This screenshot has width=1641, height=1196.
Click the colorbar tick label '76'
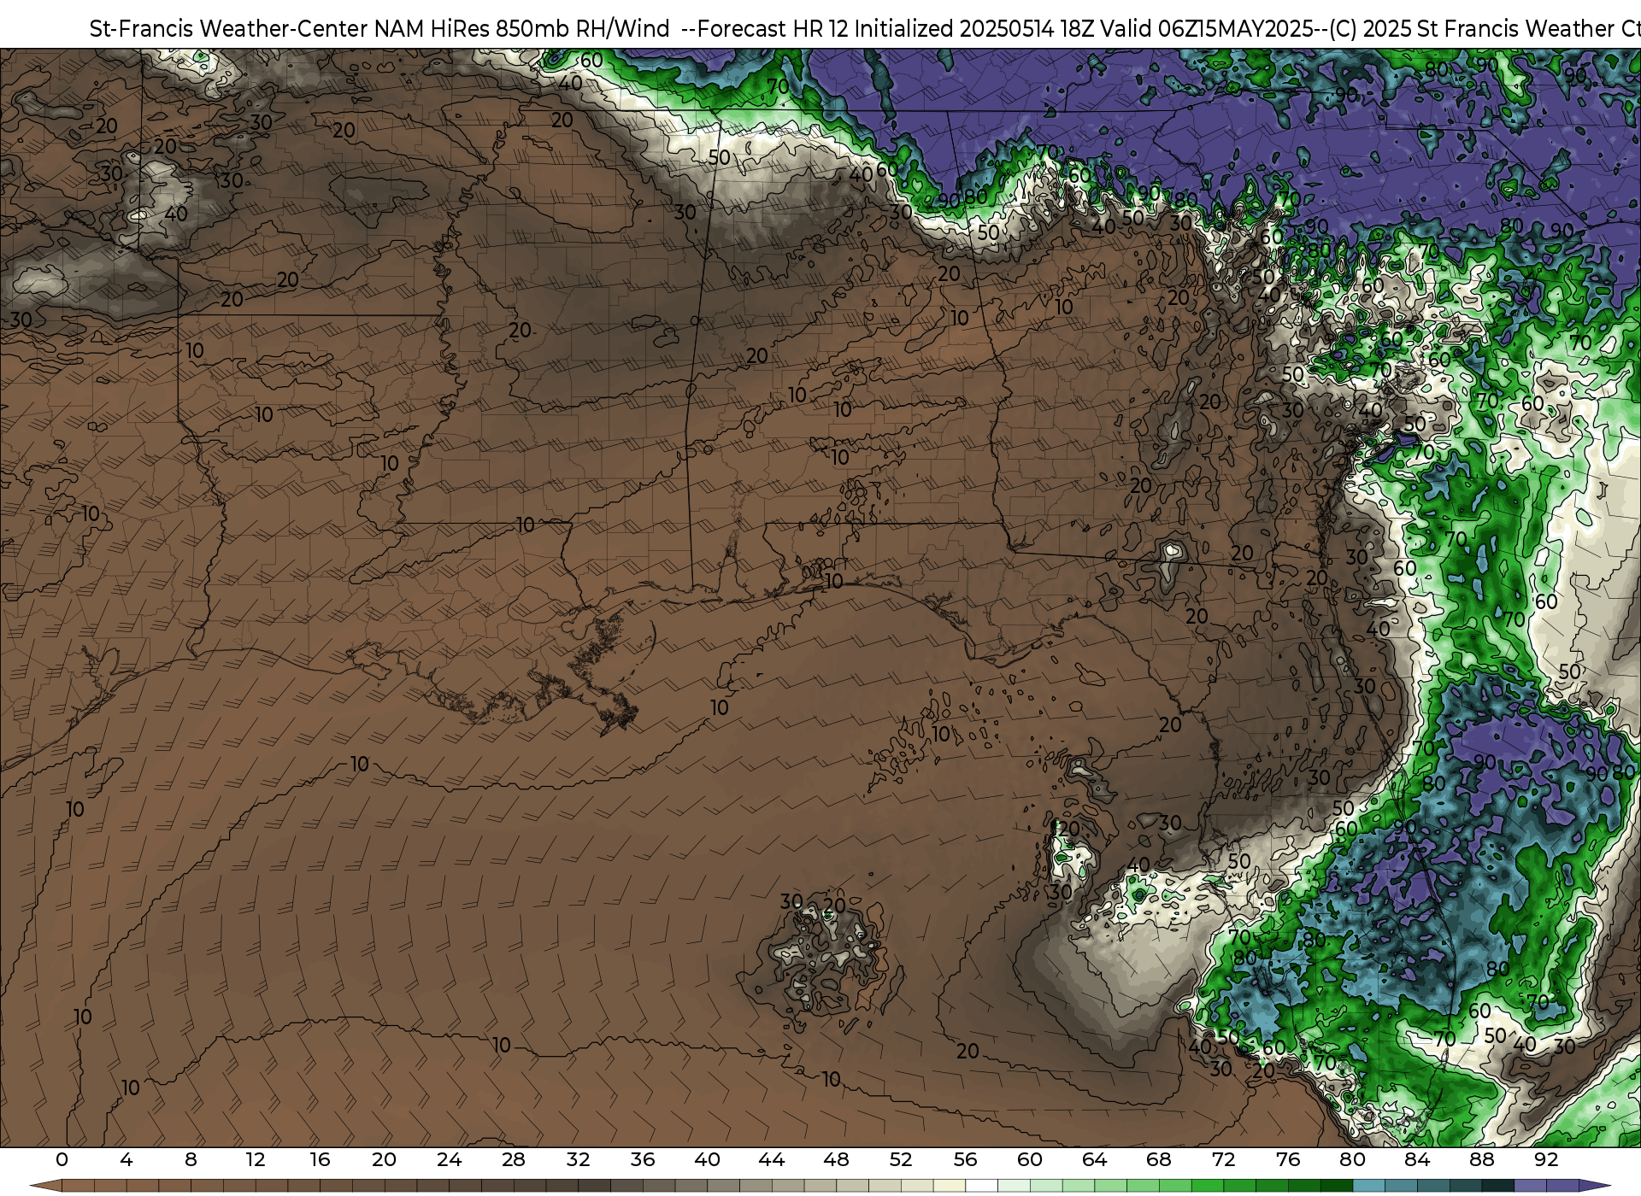(1288, 1159)
